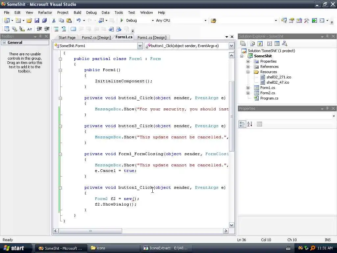Switch to the Start Page tab
337x253 pixels.
coord(67,38)
